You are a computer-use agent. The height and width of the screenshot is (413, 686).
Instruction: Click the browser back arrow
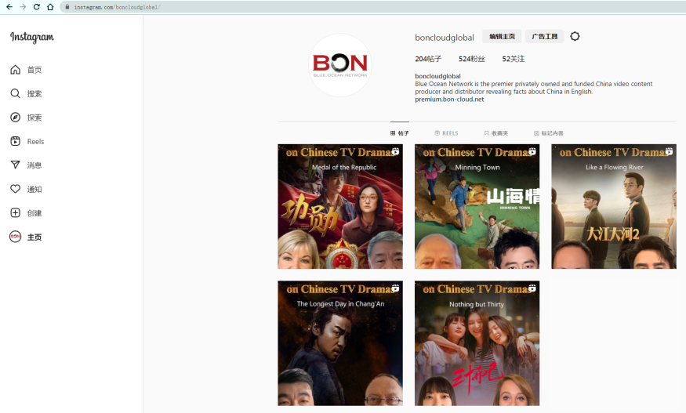point(9,7)
